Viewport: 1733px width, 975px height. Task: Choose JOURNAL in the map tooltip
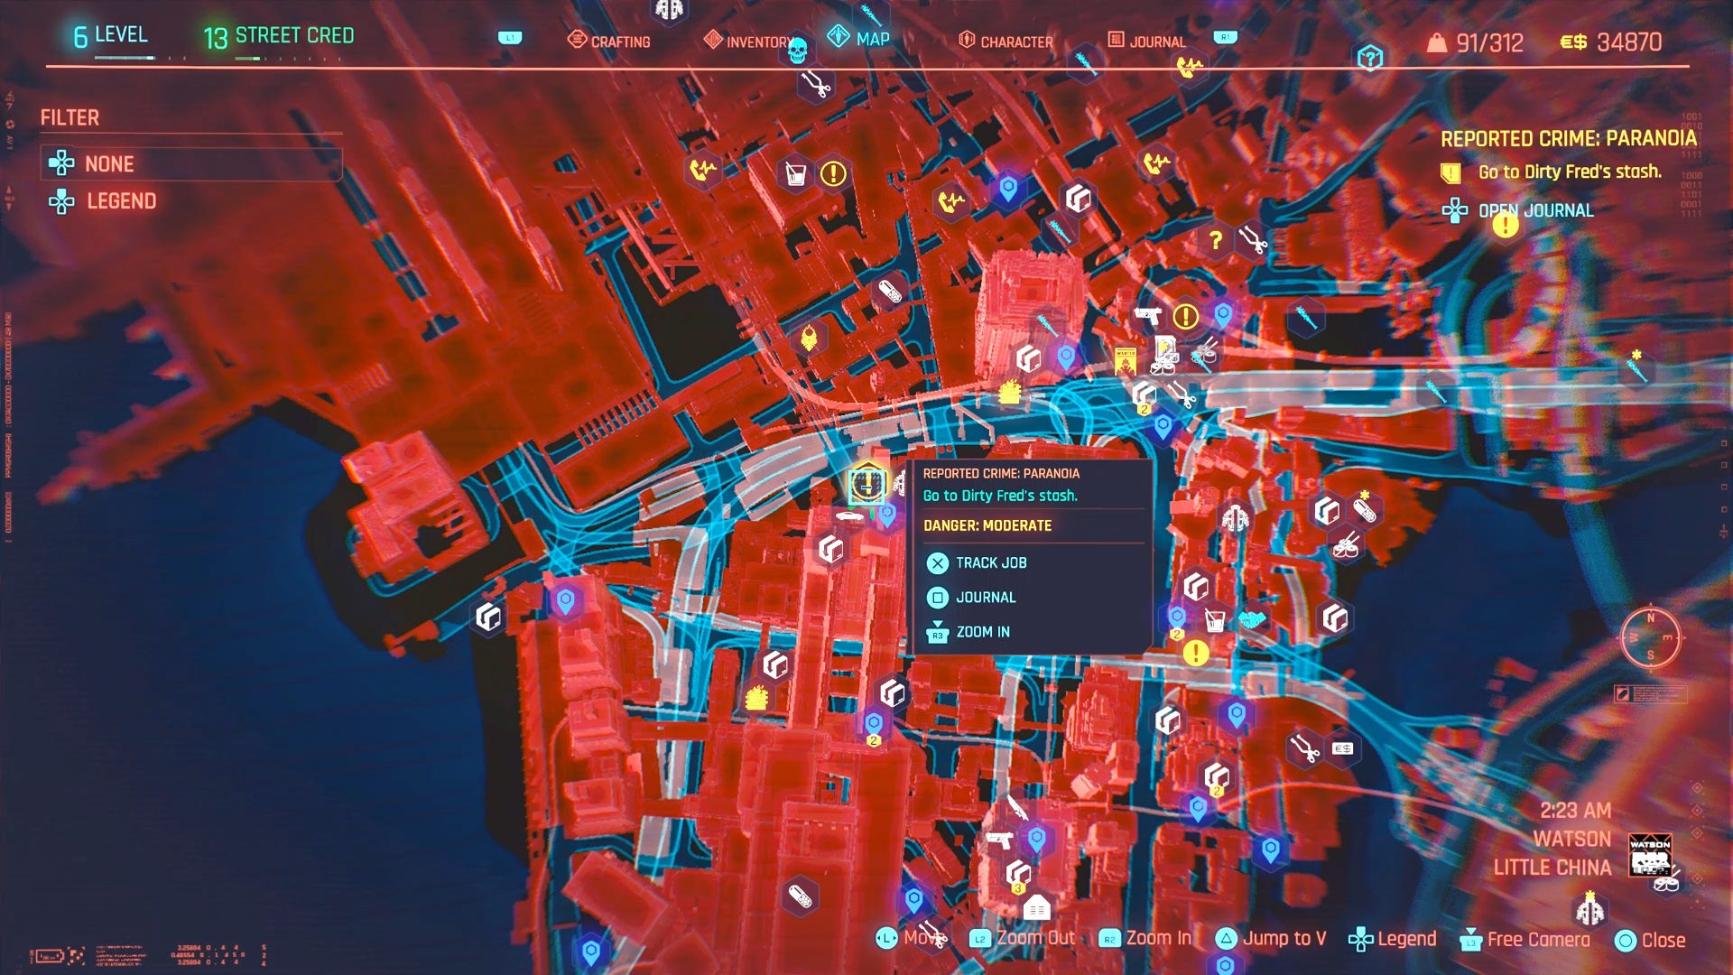tap(972, 598)
